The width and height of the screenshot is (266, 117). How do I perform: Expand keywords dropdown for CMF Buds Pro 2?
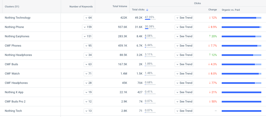(x=88, y=101)
